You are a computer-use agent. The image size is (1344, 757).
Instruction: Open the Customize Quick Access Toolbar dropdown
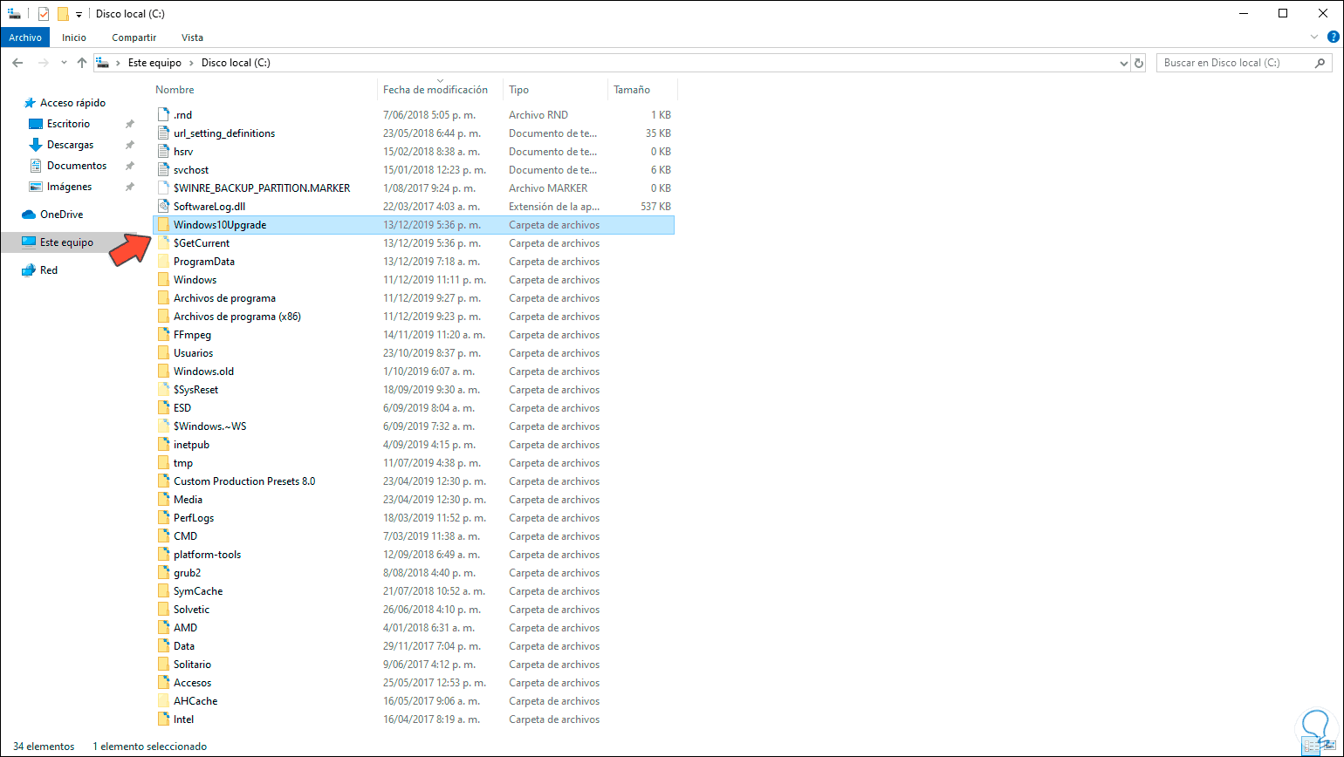[79, 15]
